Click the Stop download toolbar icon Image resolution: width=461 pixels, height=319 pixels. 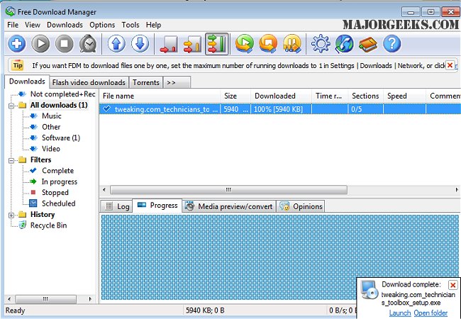tap(65, 44)
